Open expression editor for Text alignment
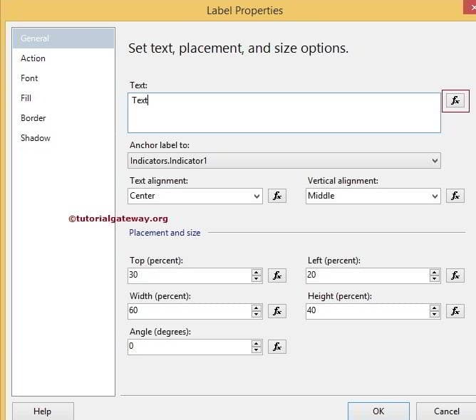The height and width of the screenshot is (420, 476). pos(277,196)
